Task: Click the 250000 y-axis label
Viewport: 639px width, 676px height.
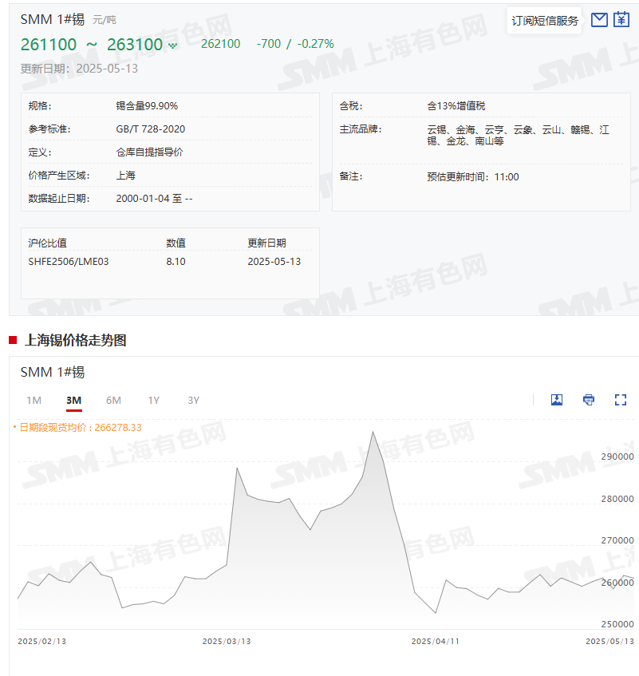Action: [x=617, y=624]
